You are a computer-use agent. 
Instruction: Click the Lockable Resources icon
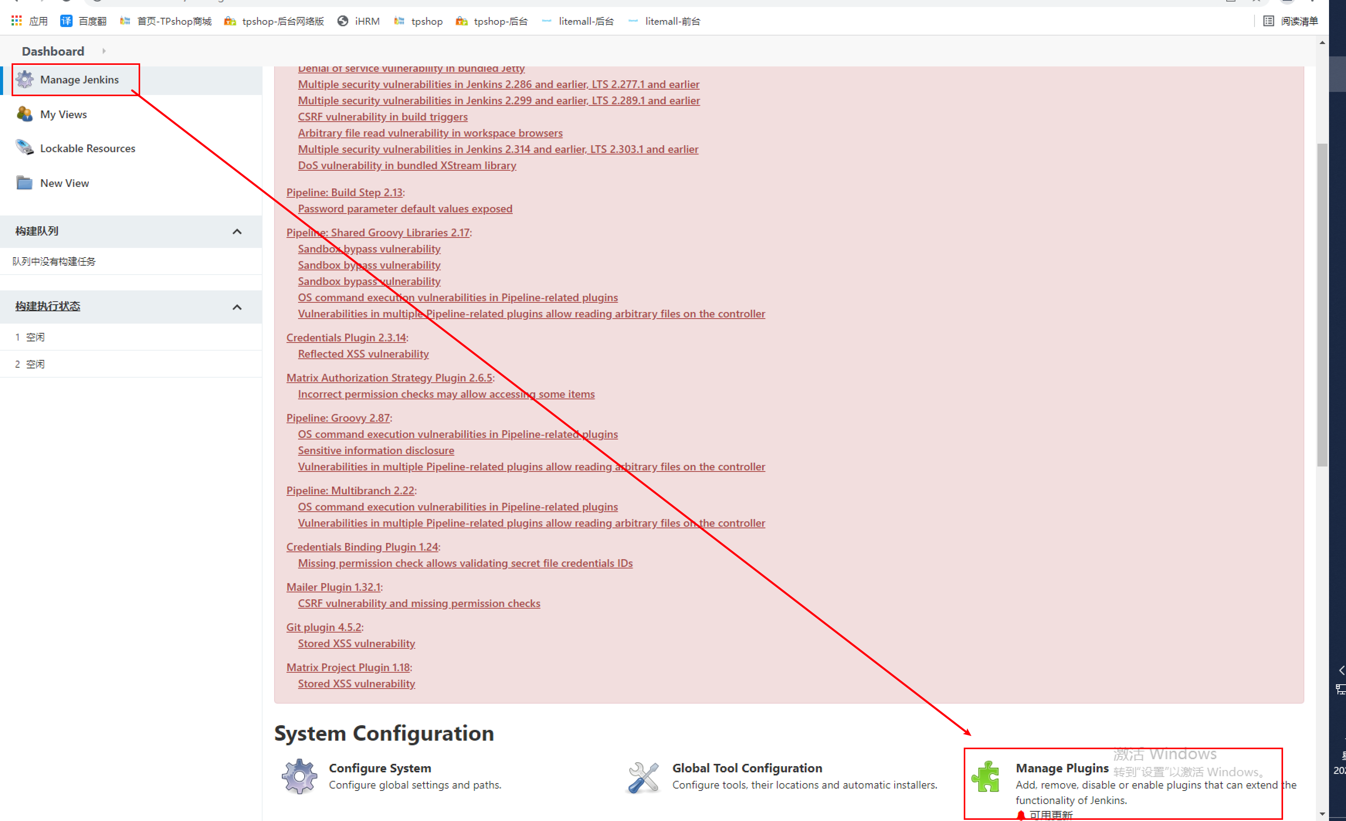click(x=25, y=148)
